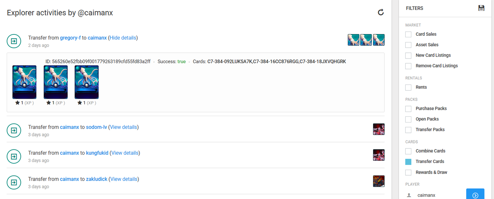This screenshot has width=494, height=199.
Task: Click the third squid card icon in gregory-f row
Action: coord(379,40)
